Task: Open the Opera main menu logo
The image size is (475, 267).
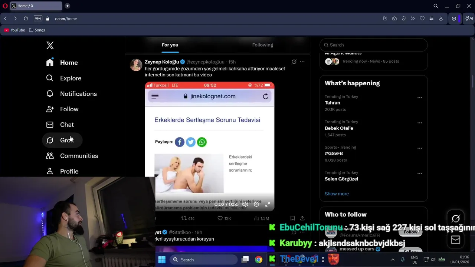Action: coord(5,6)
